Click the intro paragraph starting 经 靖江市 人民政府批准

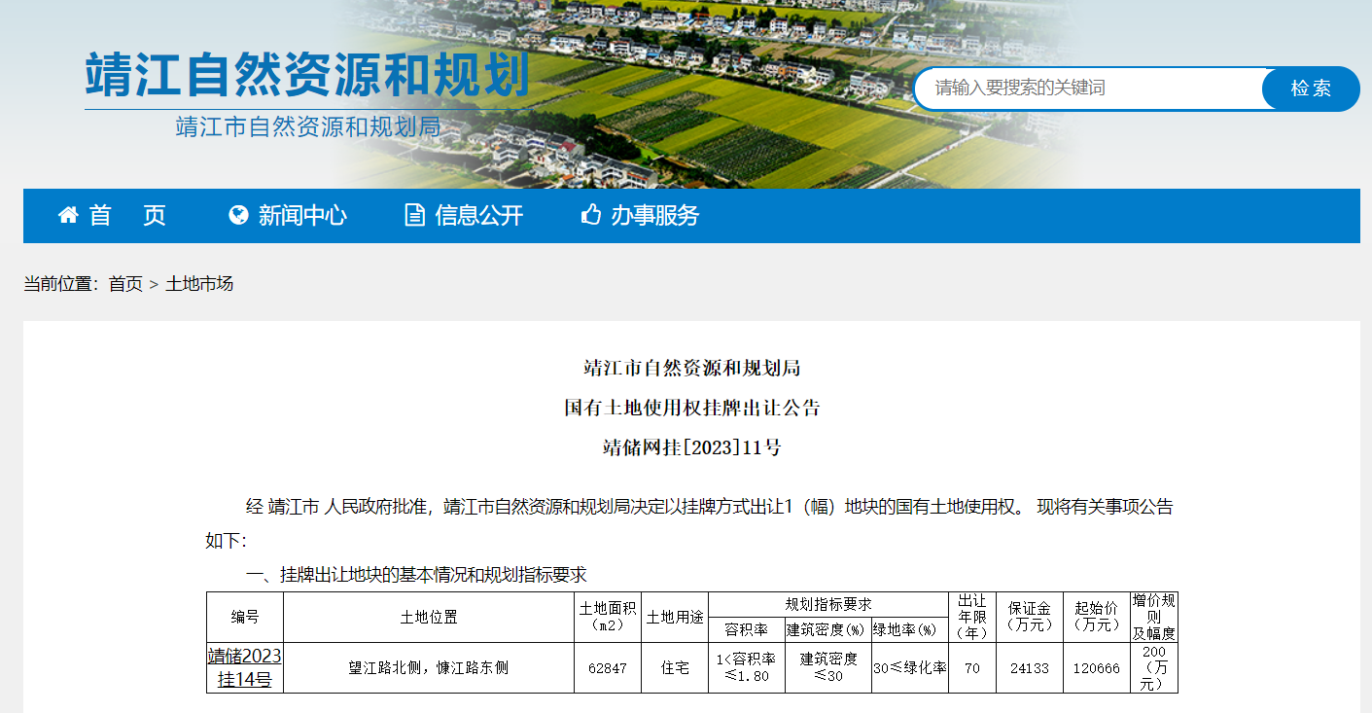point(689,523)
